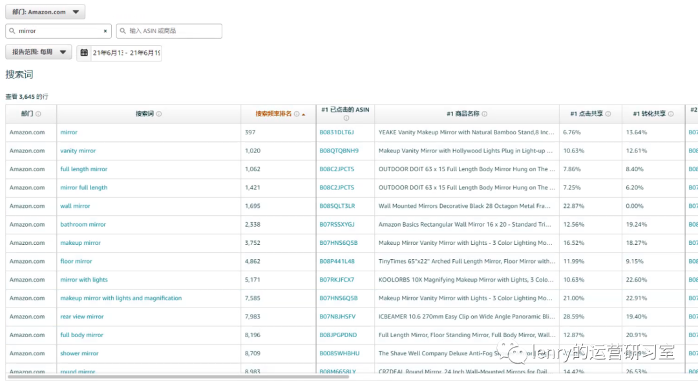Open the search term link wall mirror
Screen dimensions: 698x385
pos(75,206)
